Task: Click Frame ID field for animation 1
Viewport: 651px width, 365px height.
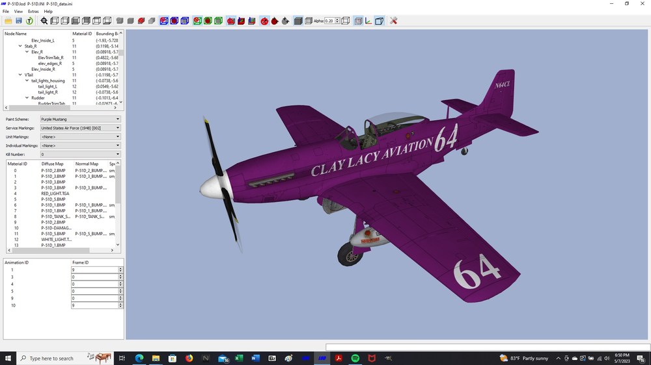Action: 94,270
